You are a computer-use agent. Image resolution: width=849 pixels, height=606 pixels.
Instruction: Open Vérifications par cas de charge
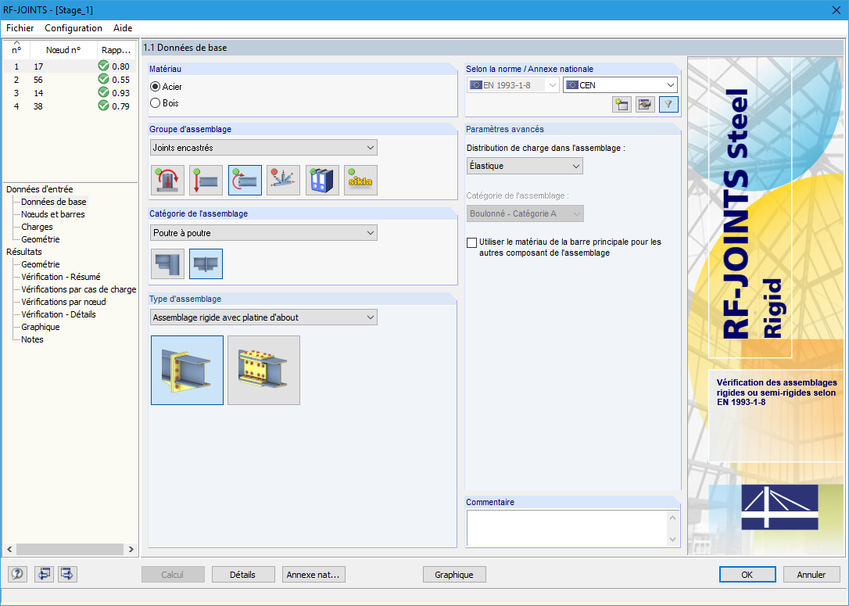tap(78, 289)
